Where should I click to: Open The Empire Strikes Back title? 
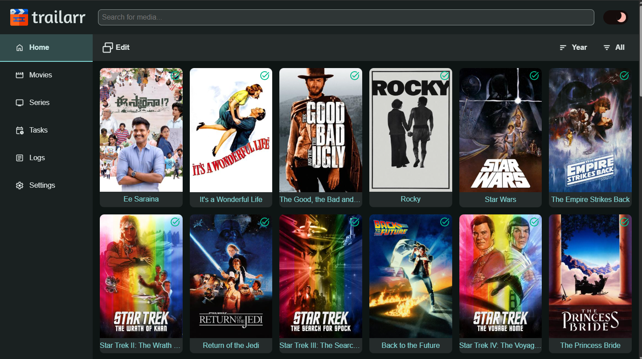pyautogui.click(x=590, y=199)
